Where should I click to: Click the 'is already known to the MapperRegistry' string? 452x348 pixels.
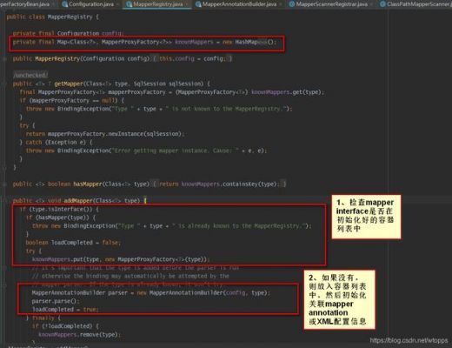pos(240,226)
